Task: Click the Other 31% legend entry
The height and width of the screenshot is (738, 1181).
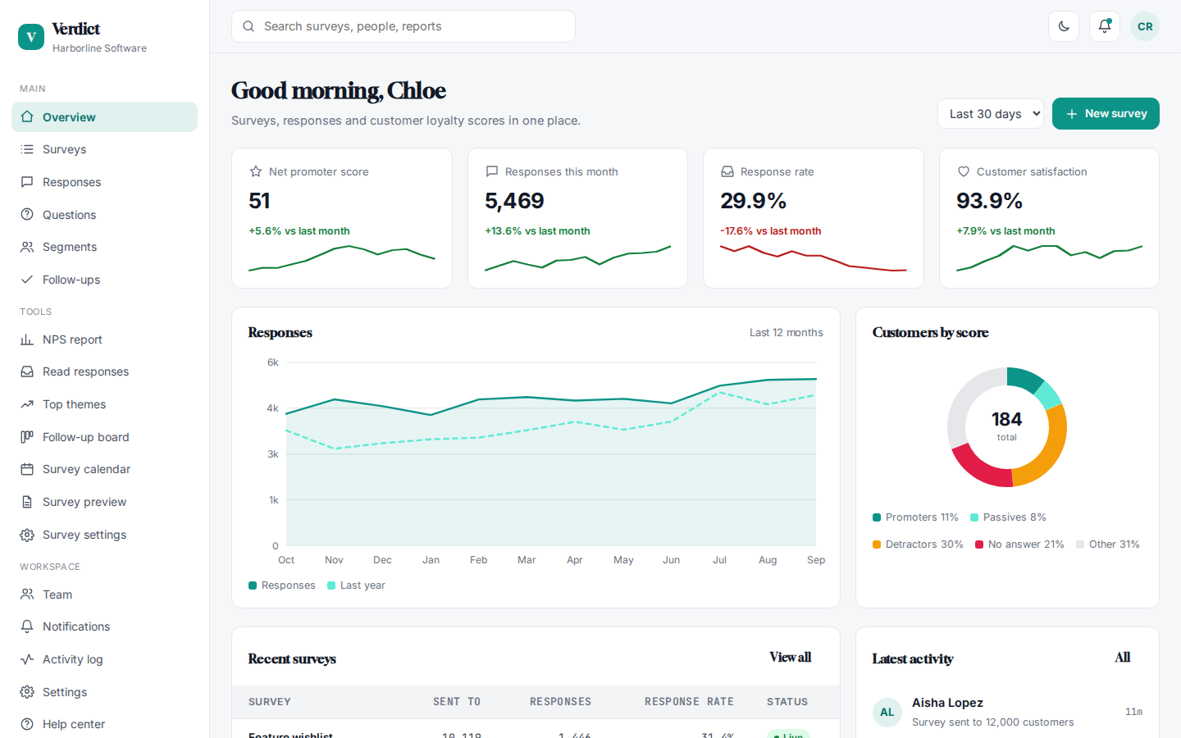Action: tap(1108, 544)
